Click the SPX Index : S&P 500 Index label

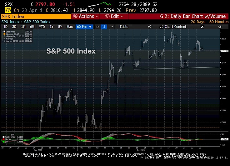click(26, 22)
